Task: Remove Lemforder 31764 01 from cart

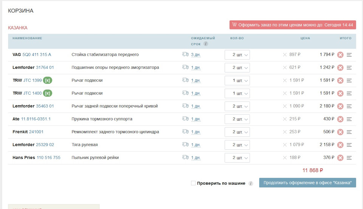Action: [340, 68]
